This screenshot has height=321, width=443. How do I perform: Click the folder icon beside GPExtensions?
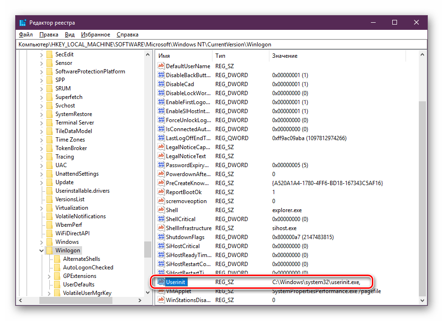(57, 276)
